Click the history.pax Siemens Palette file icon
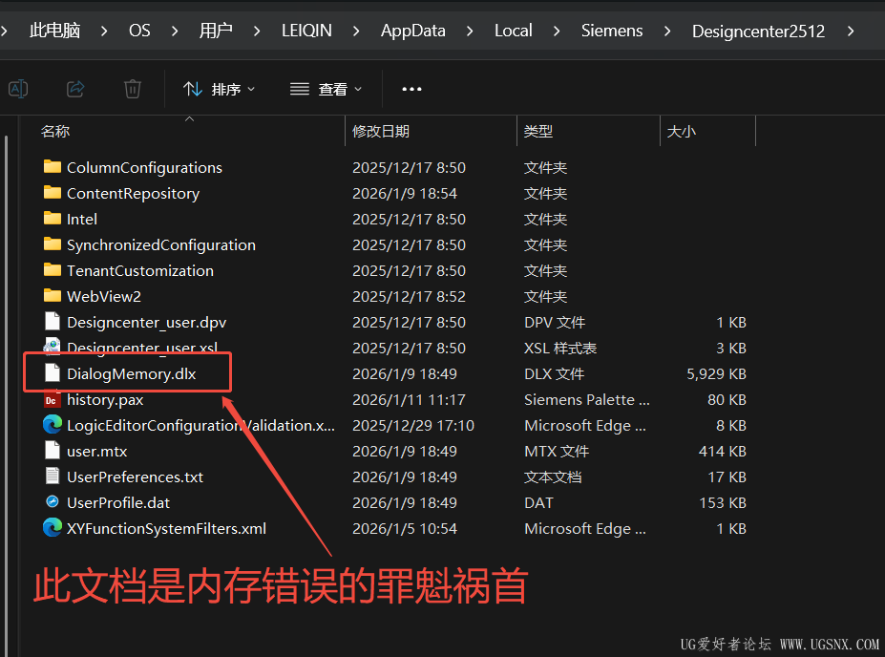Image resolution: width=885 pixels, height=657 pixels. 53,399
